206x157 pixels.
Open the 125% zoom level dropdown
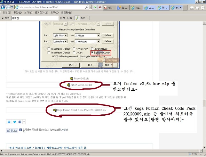[201, 154]
